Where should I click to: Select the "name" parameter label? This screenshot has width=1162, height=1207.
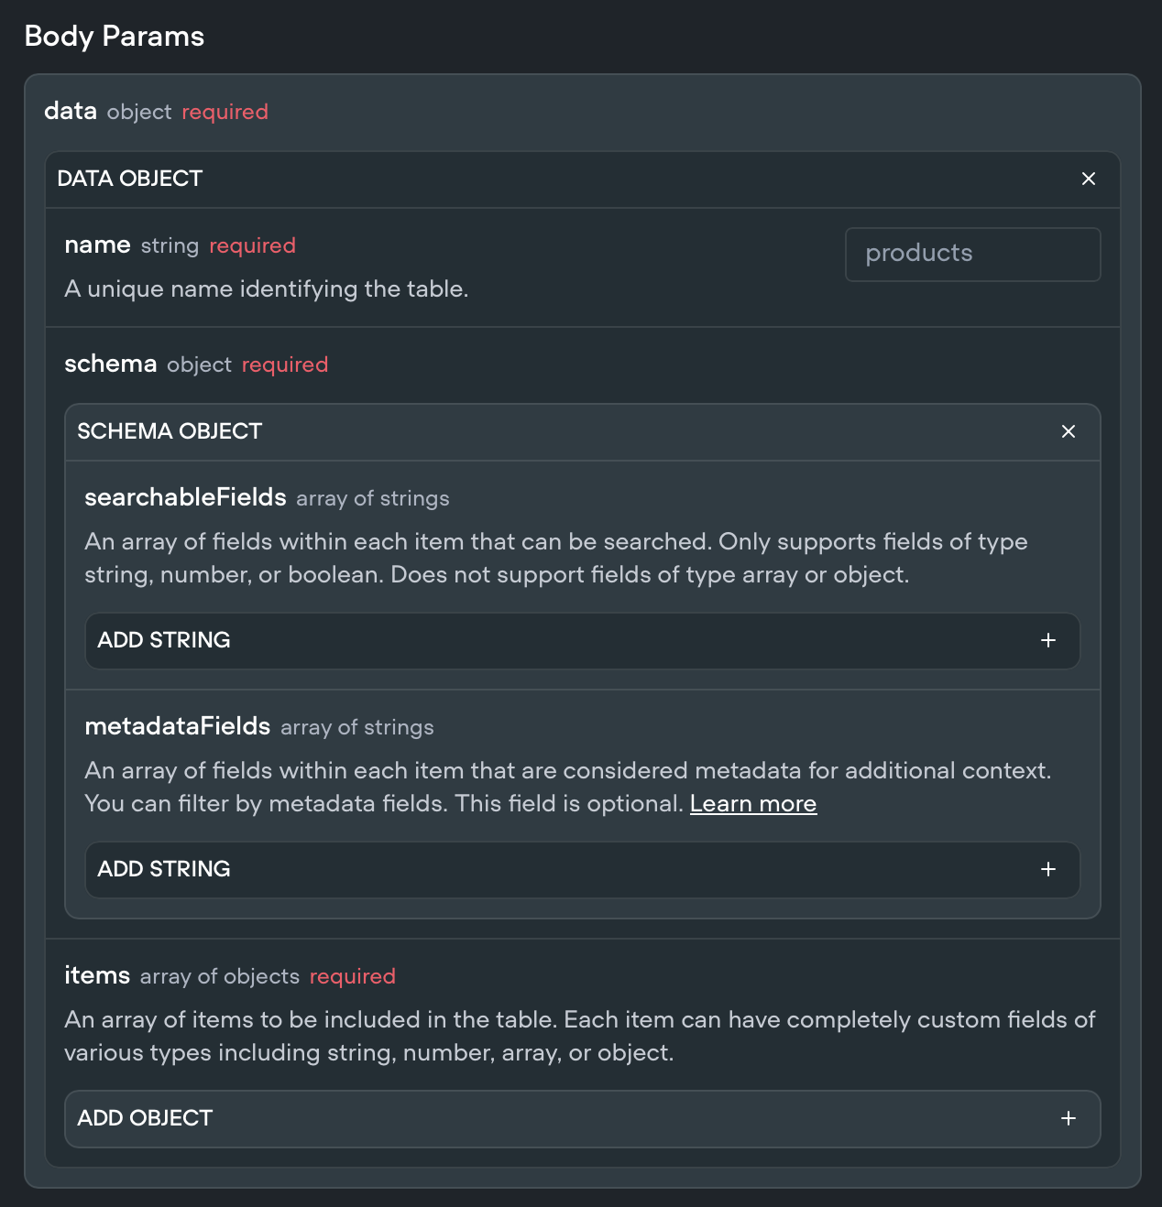pyautogui.click(x=97, y=245)
